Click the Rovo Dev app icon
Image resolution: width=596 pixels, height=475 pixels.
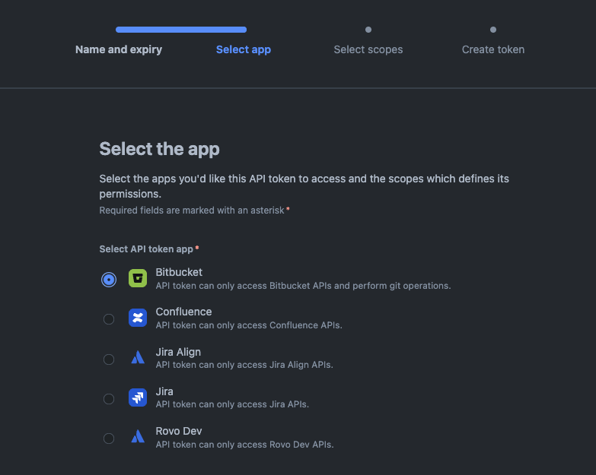pyautogui.click(x=138, y=436)
